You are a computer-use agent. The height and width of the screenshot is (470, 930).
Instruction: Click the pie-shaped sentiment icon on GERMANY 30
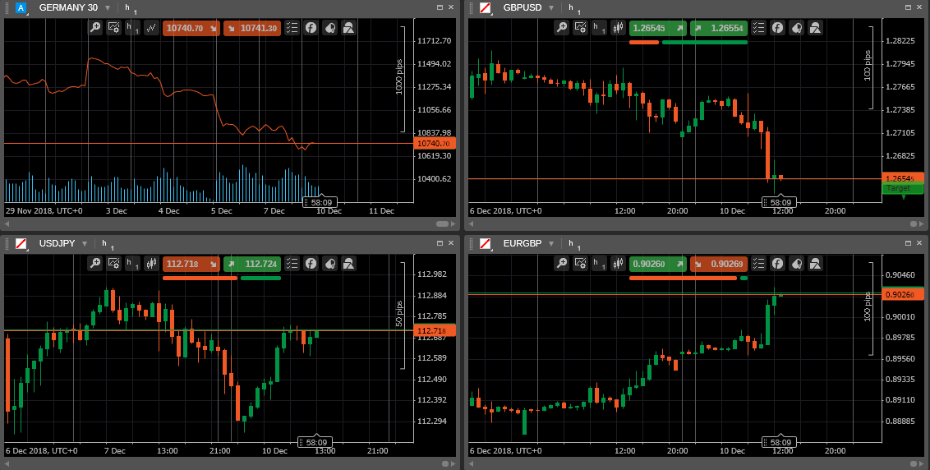(330, 28)
